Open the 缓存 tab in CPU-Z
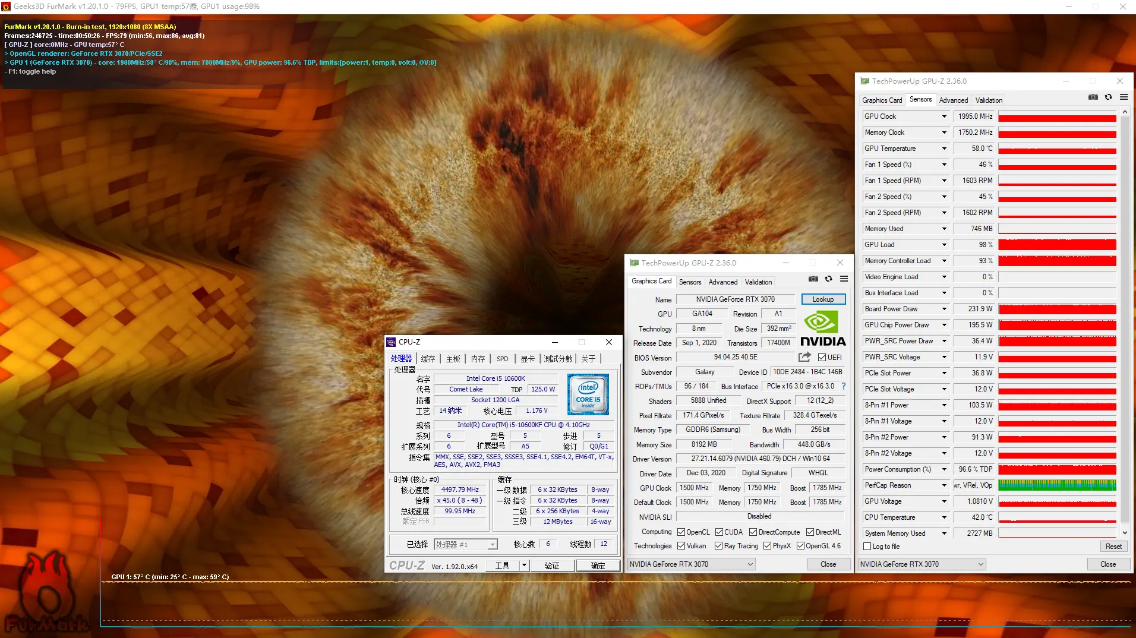1136x638 pixels. coord(428,359)
